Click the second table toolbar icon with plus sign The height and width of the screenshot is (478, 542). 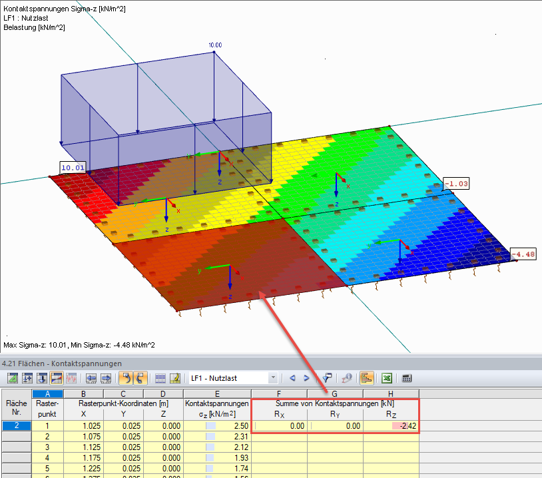27,378
